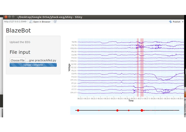Click the F8.T8 channel label
Image resolution: width=186 pixels, height=132 pixels.
pos(74,45)
